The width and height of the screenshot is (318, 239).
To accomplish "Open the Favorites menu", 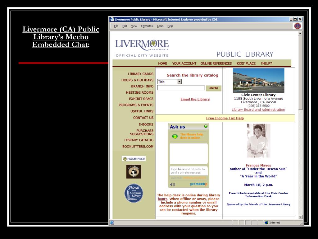I will [147, 26].
